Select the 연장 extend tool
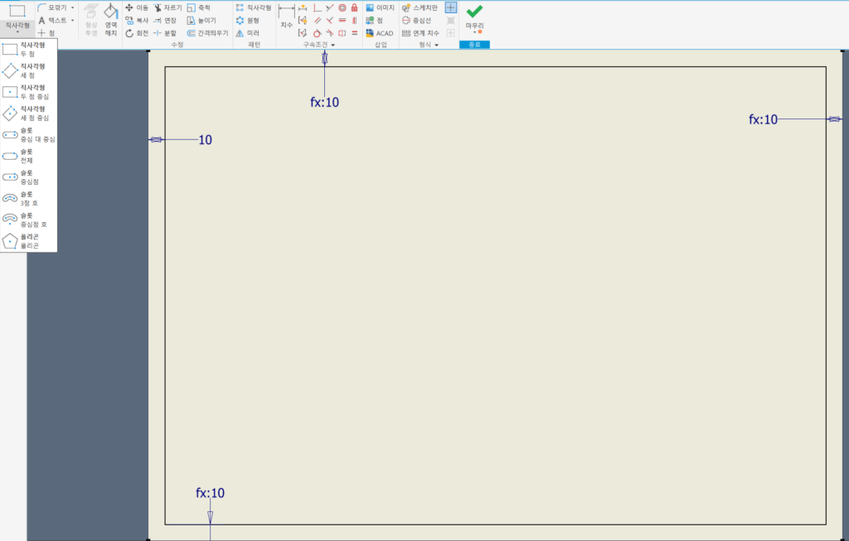The height and width of the screenshot is (541, 849). (x=165, y=21)
